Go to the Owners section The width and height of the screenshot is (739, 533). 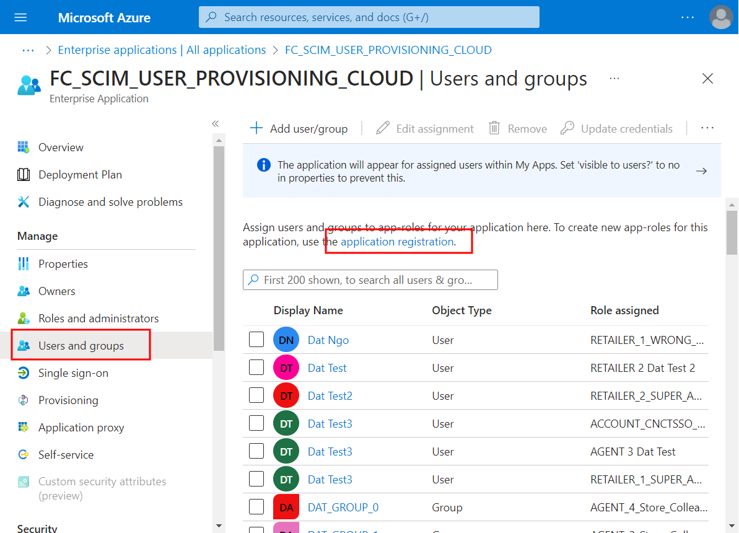(x=56, y=291)
